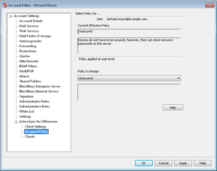Collapse the ActiveSync for MDaemon node

16,122
